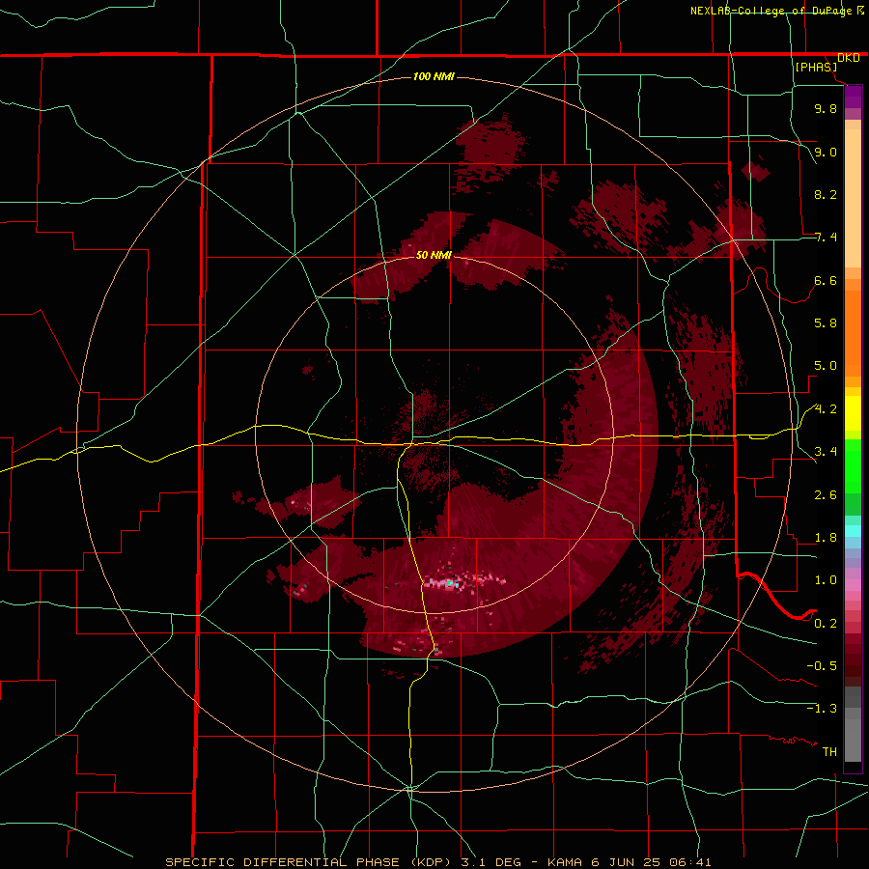Viewport: 869px width, 869px height.
Task: Click the 2.6 legend value
Action: coord(826,495)
